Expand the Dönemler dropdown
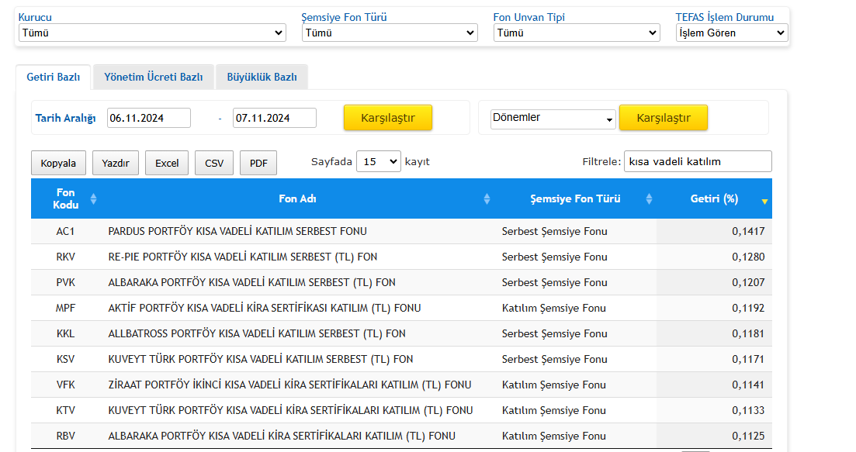This screenshot has width=856, height=452. pyautogui.click(x=553, y=119)
